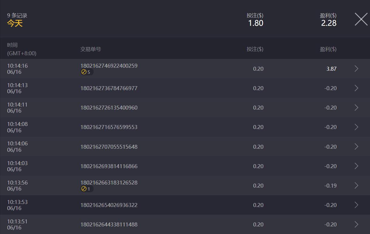370x234 pixels.
Task: Click the chevron on the 10:13:56 row
Action: point(356,185)
